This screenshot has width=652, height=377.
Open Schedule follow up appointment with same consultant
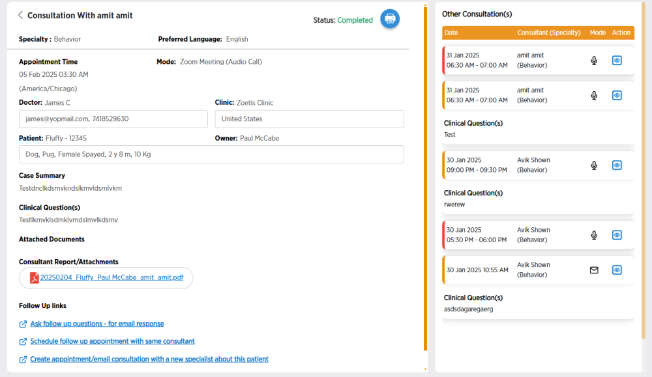coord(112,341)
